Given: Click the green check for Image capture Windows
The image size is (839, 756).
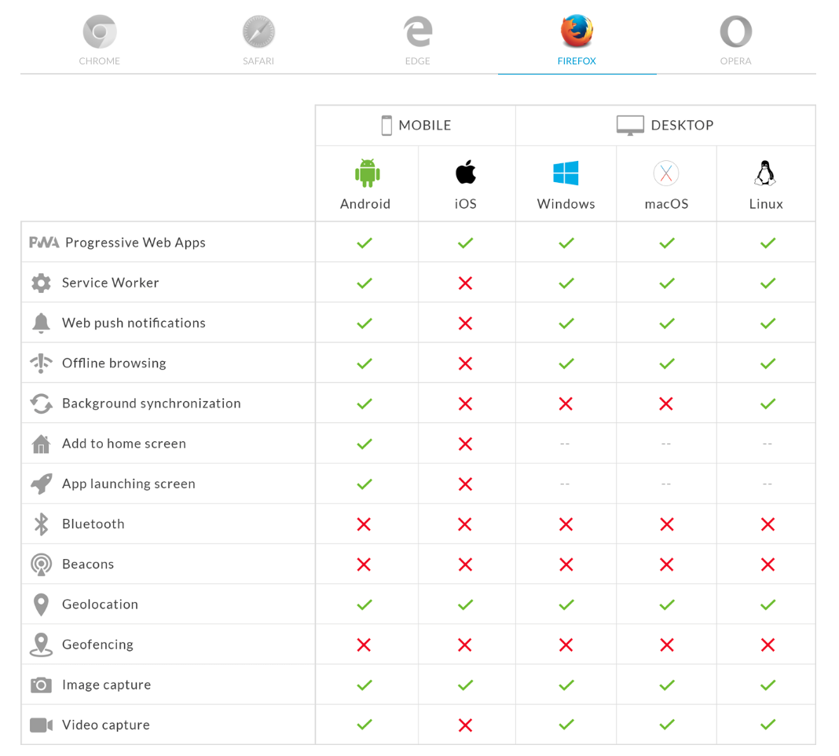Looking at the screenshot, I should coord(566,685).
